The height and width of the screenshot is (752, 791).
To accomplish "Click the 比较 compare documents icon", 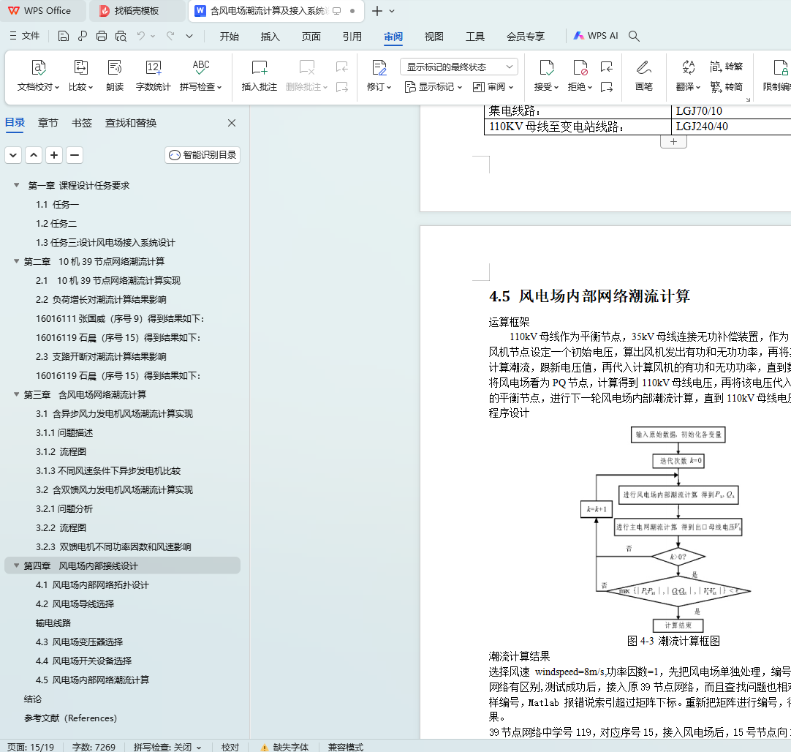I will click(x=80, y=67).
